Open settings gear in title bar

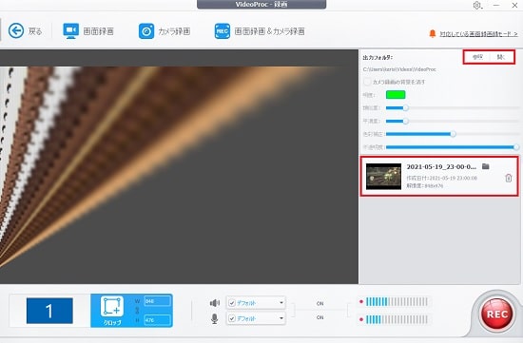(x=477, y=6)
